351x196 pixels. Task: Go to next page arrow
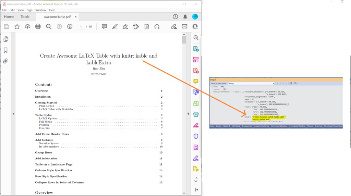(70, 26)
